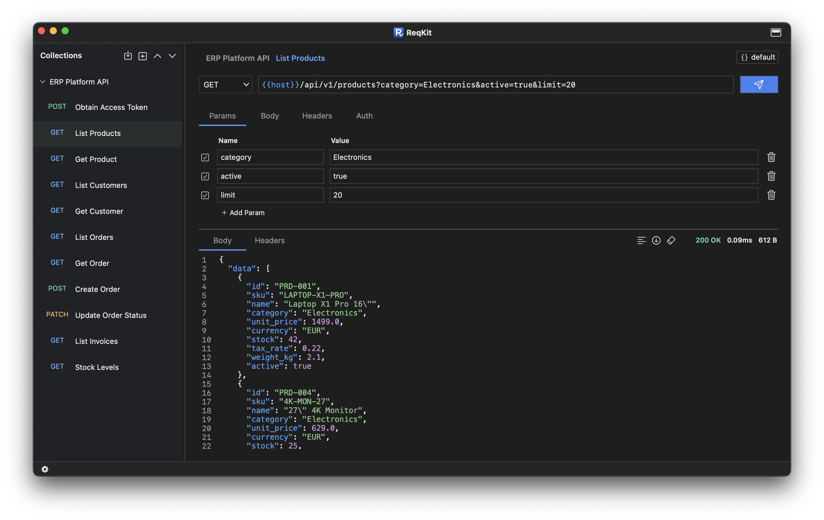
Task: Send the request with the paper-plane button
Action: click(759, 85)
